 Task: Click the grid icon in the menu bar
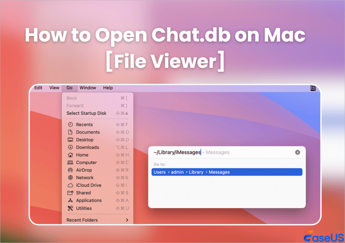313,88
